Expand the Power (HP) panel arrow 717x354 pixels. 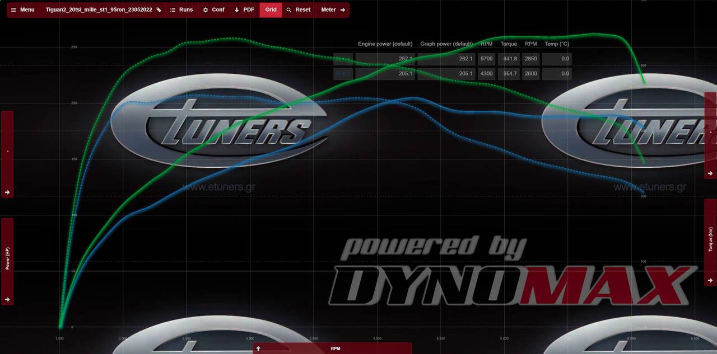tap(7, 299)
